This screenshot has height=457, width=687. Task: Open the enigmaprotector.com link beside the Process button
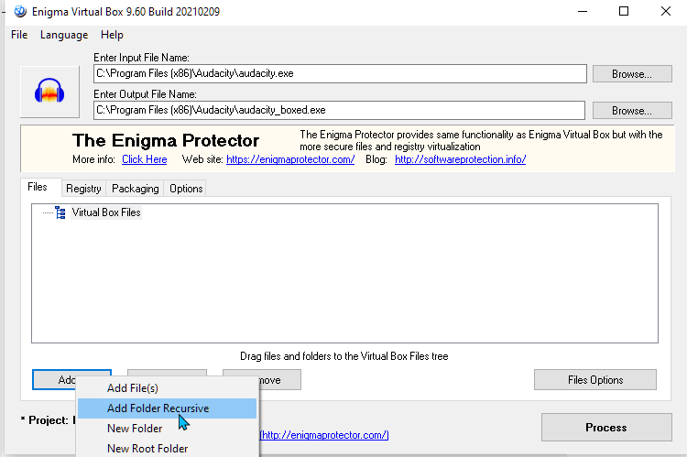tap(324, 435)
